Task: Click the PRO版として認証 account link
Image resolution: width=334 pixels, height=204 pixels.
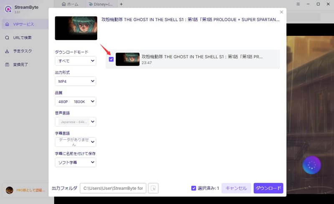Action: 30,190
